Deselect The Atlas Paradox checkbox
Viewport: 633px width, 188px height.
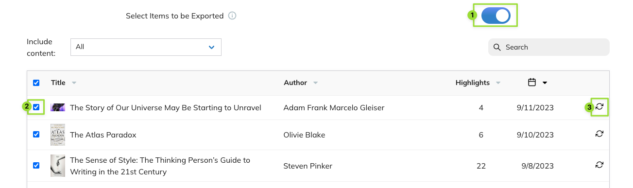point(36,135)
